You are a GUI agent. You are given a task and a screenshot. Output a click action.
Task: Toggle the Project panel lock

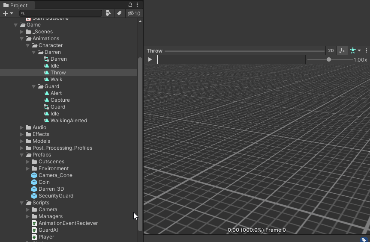pos(130,5)
